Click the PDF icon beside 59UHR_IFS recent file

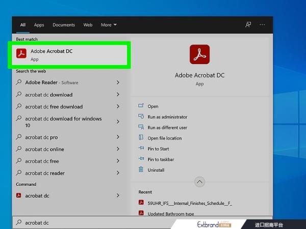(x=141, y=203)
